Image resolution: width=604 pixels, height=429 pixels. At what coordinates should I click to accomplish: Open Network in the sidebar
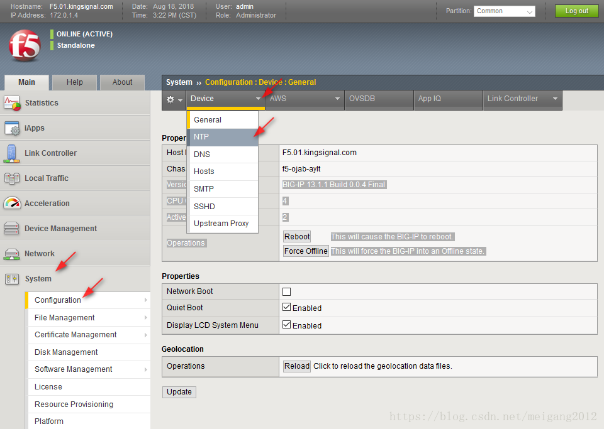[75, 254]
